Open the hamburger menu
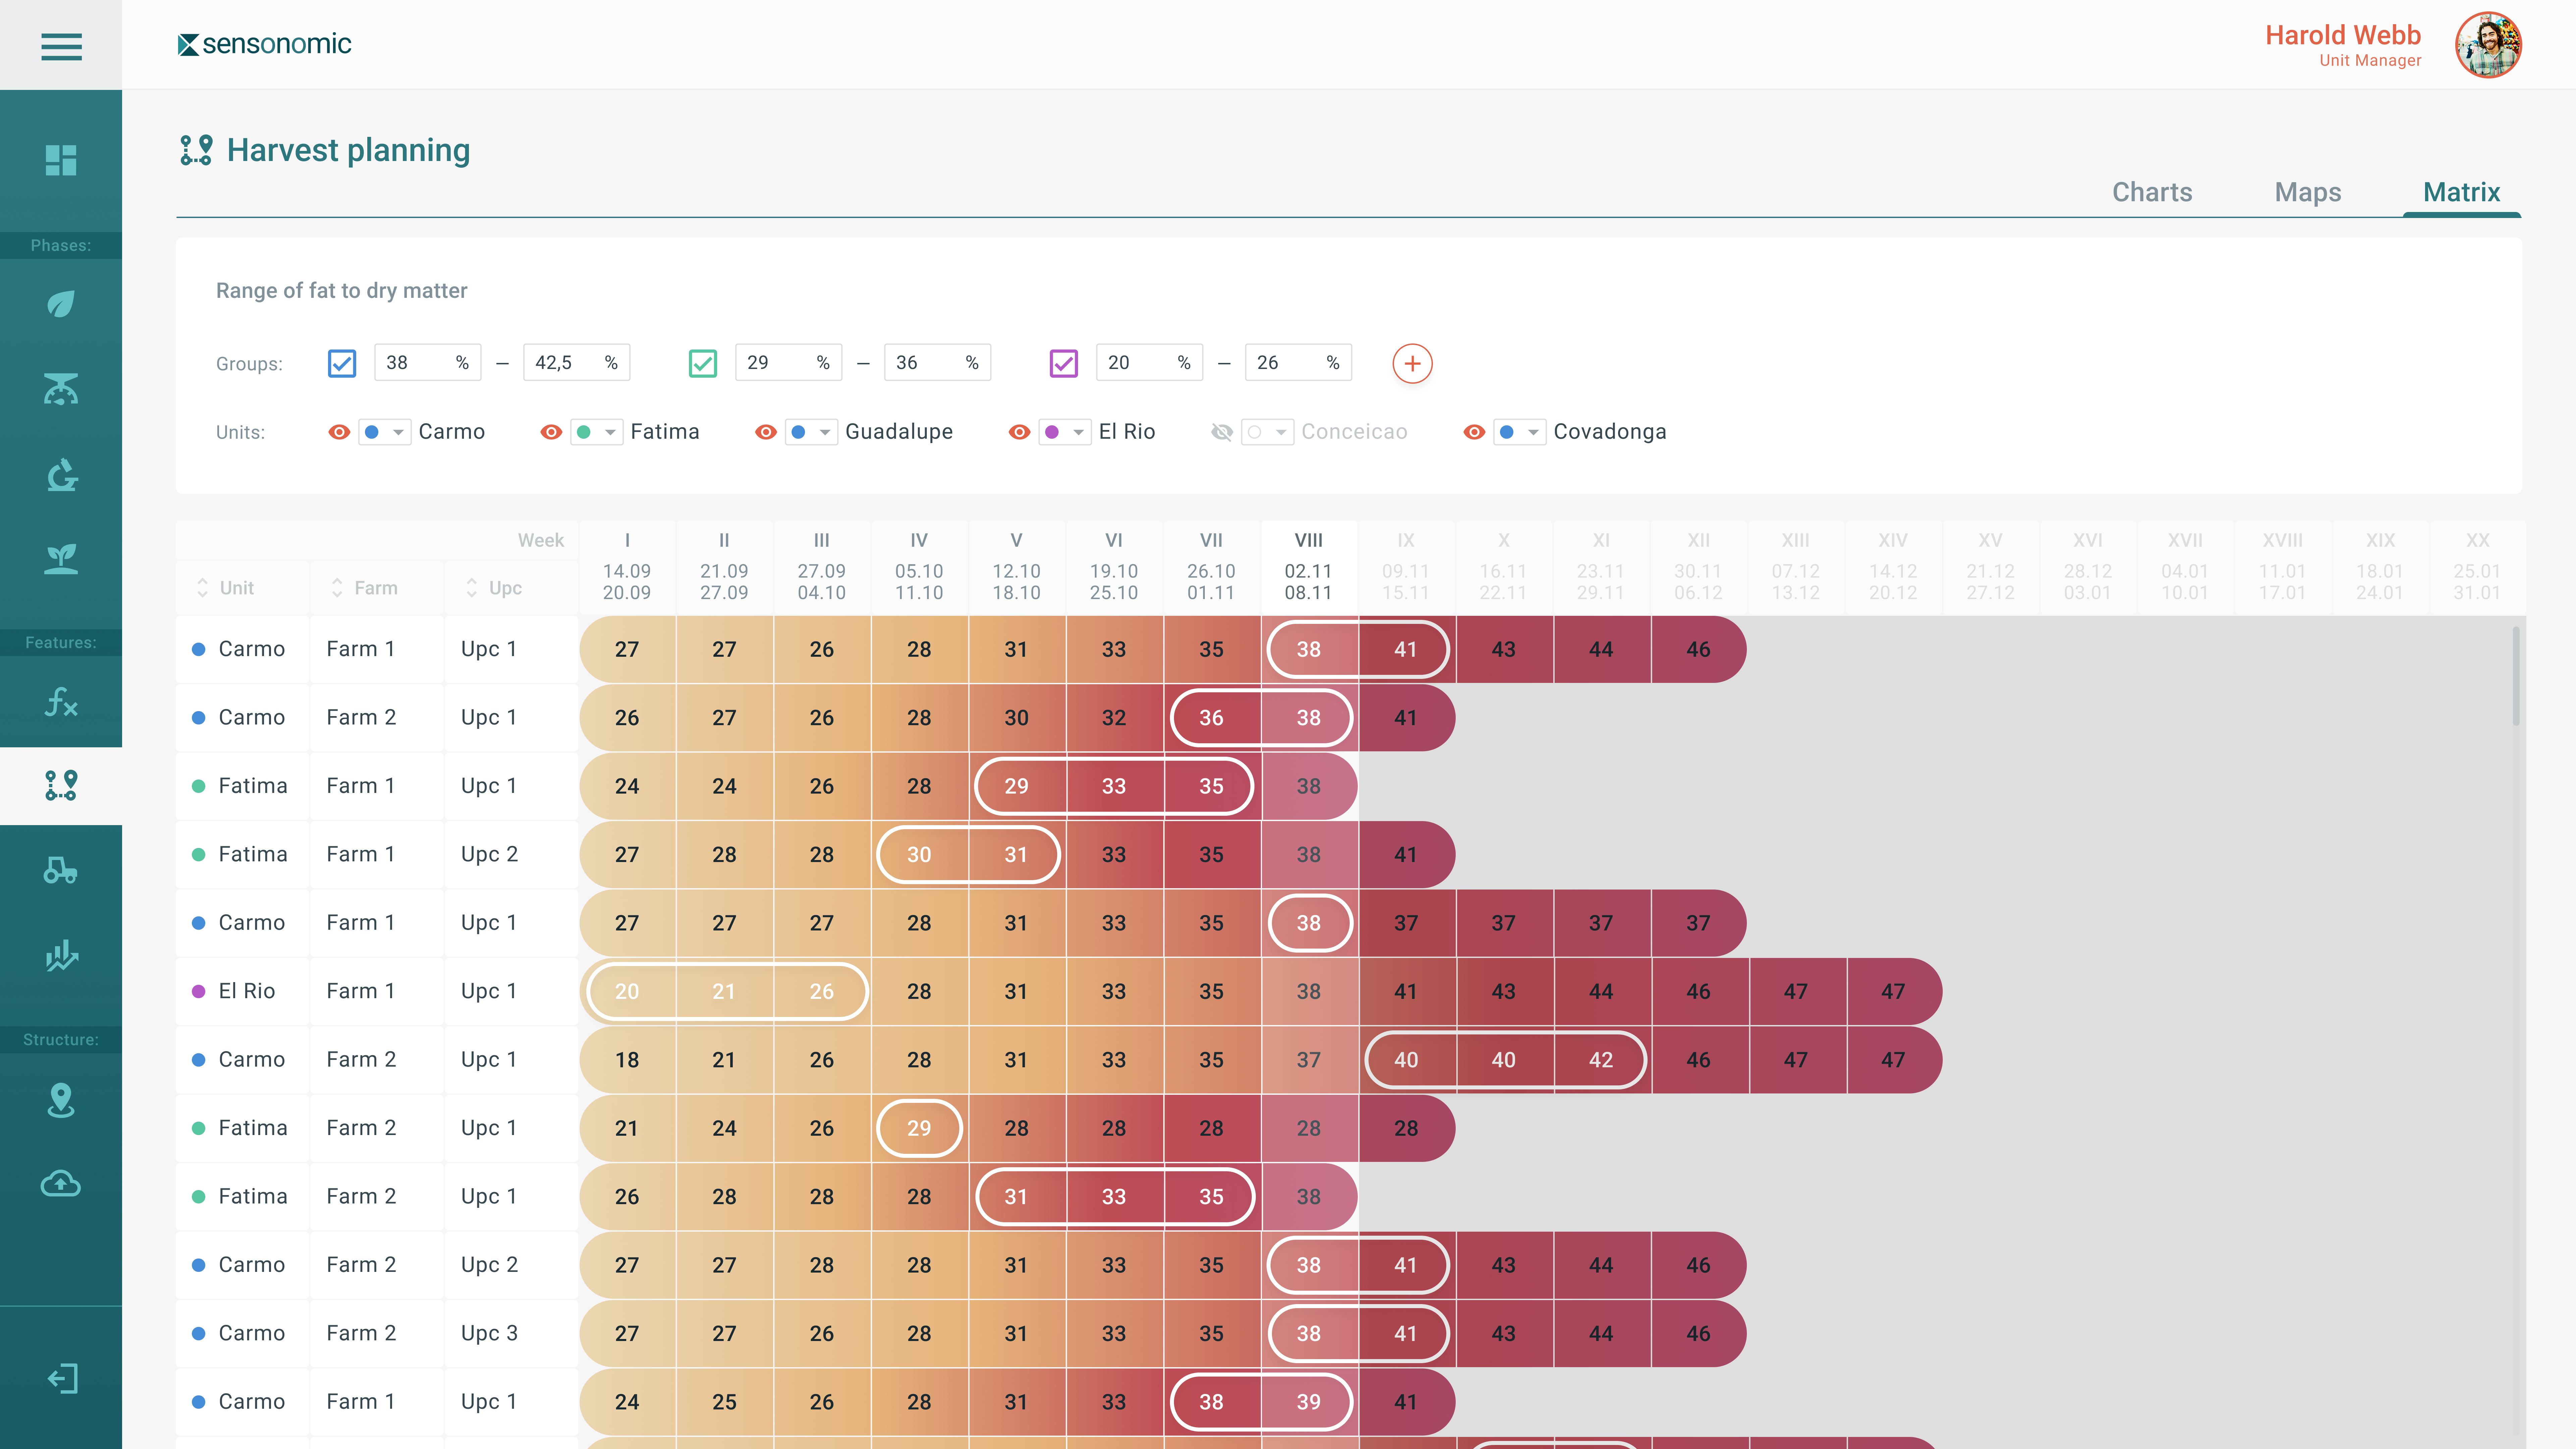 [61, 46]
